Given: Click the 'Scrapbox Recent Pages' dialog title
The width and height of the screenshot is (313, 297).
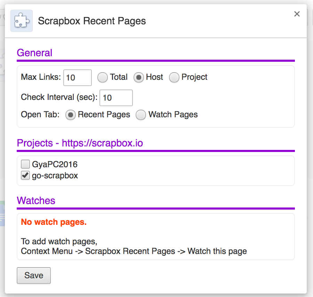Looking at the screenshot, I should tap(92, 21).
